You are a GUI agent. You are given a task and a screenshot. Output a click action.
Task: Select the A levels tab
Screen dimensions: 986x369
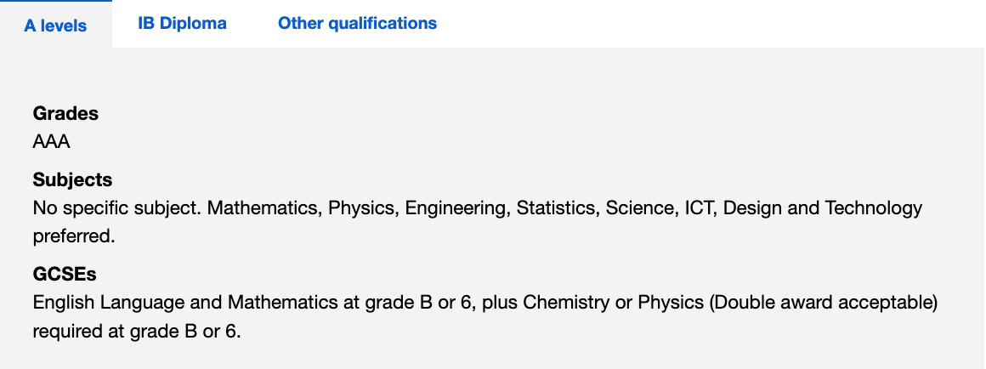(x=55, y=26)
